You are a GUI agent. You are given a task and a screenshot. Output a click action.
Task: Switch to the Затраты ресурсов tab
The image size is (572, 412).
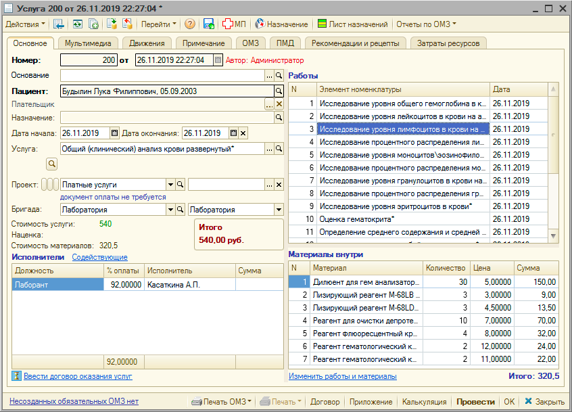[449, 43]
